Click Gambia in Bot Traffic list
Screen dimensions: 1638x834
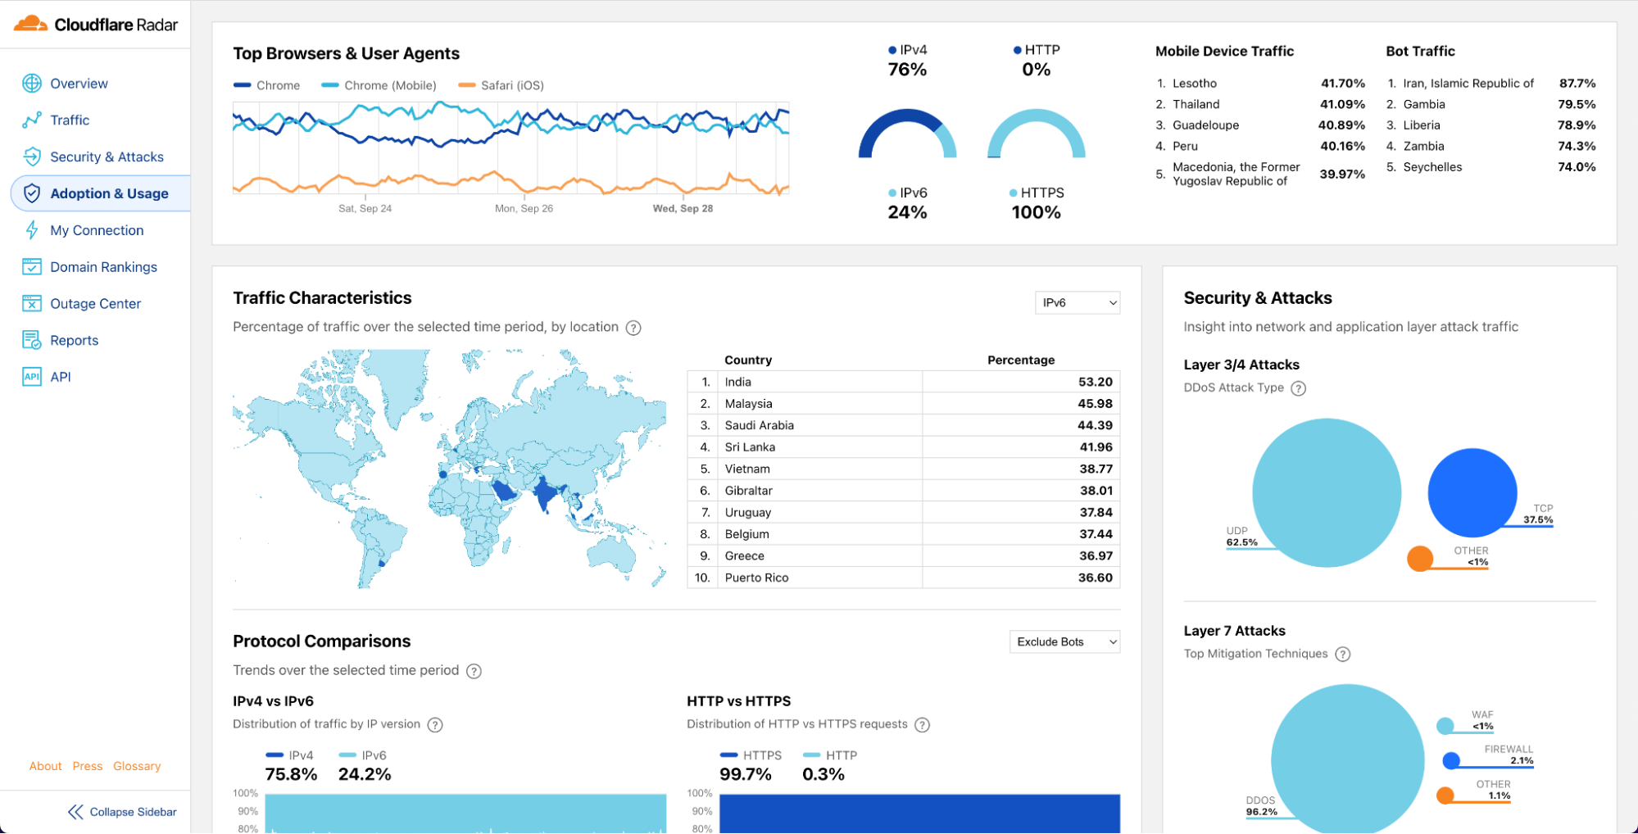point(1491,105)
